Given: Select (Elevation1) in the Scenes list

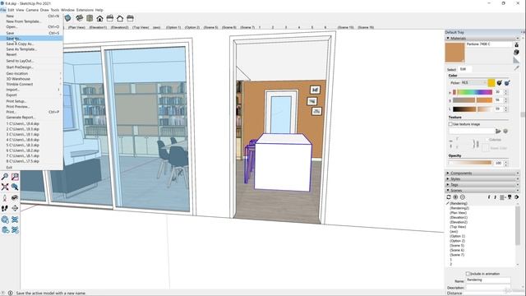Looking at the screenshot, I should [459, 217].
